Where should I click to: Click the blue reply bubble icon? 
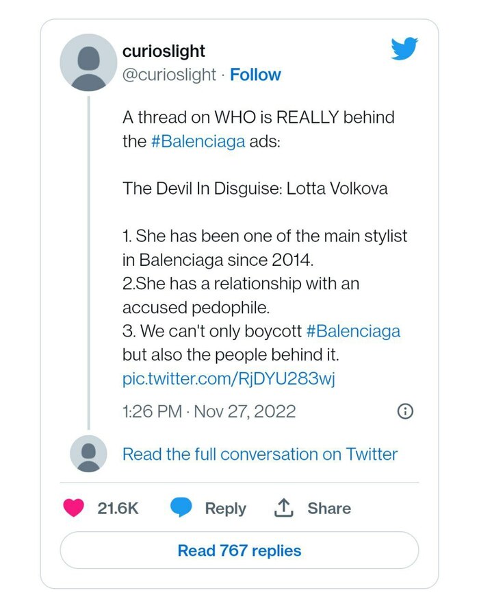(x=181, y=508)
